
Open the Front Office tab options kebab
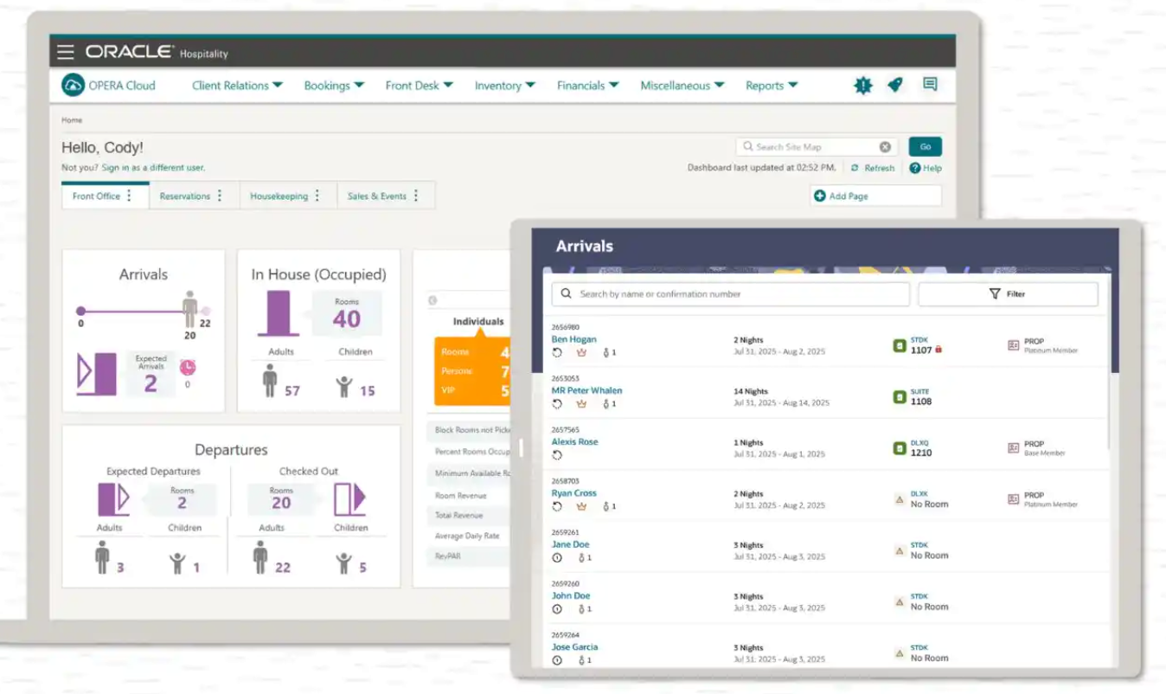click(130, 196)
